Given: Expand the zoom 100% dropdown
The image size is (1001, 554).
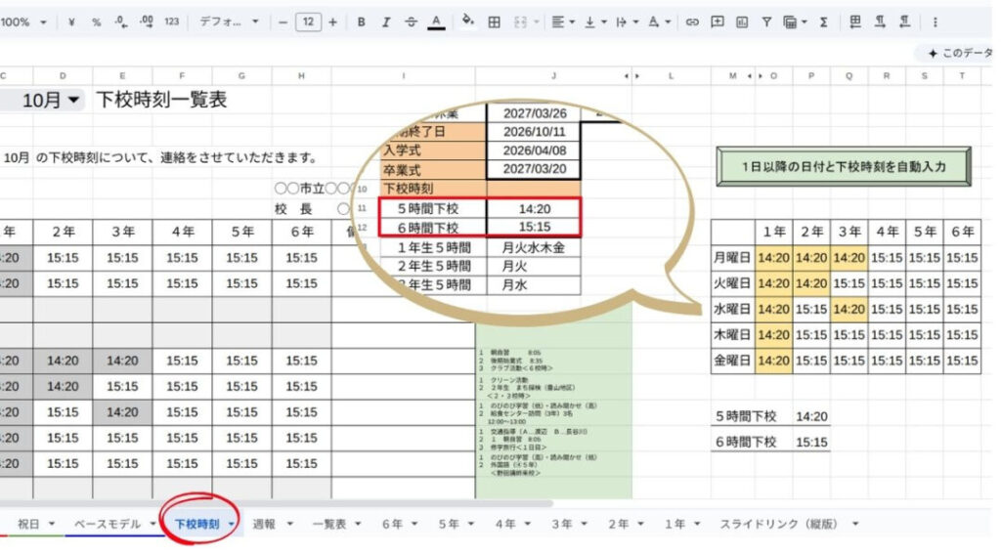Looking at the screenshot, I should (x=23, y=21).
